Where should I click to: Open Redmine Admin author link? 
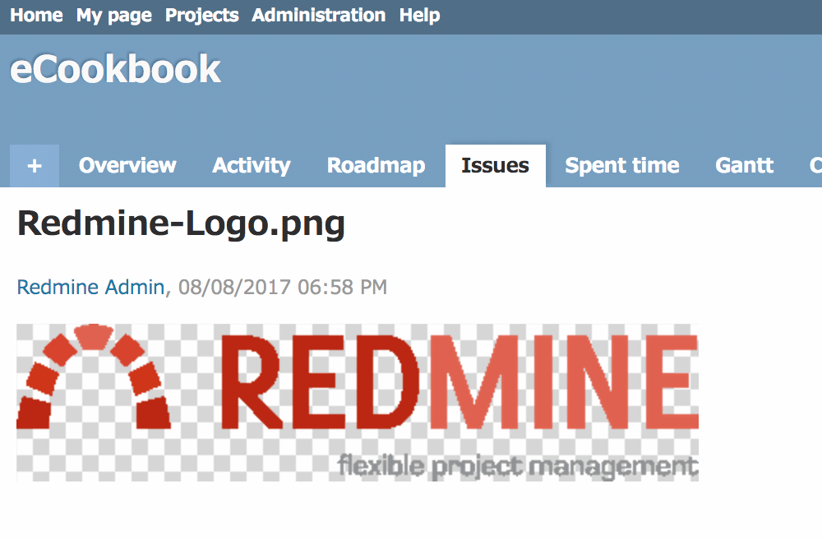(90, 287)
